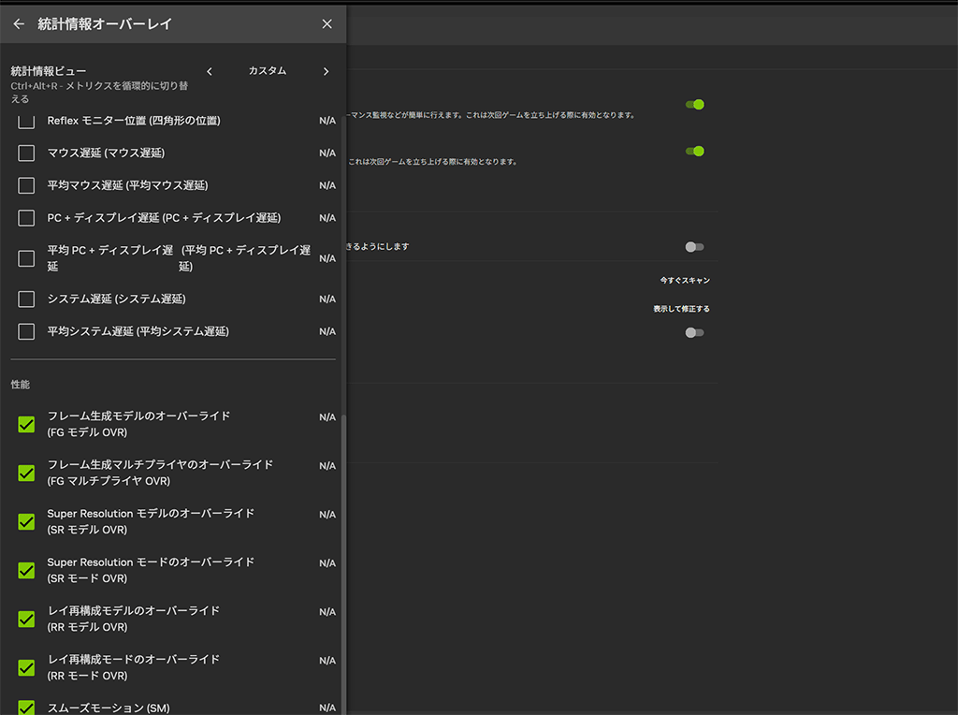Image resolution: width=958 pixels, height=715 pixels.
Task: Click the overlay panel vertical scrollbar
Action: coord(343,562)
